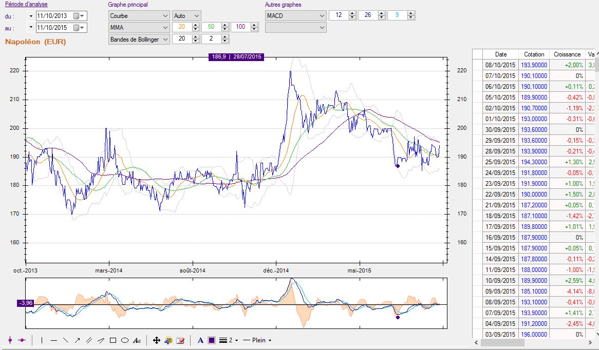
Task: Select the rectangle shape tool
Action: (113, 340)
